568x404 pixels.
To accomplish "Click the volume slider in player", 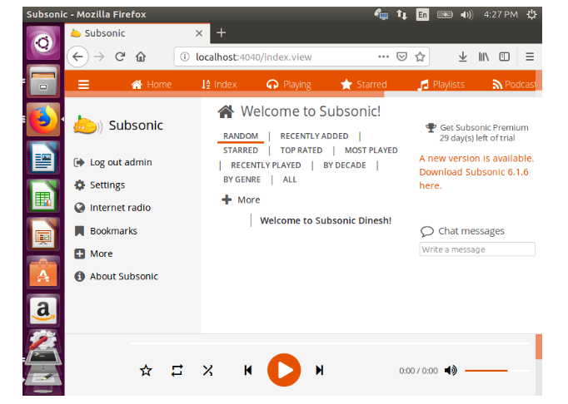I will 496,371.
